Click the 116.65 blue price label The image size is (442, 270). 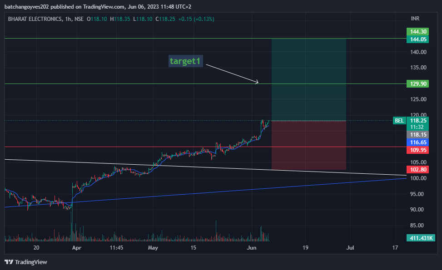point(418,142)
